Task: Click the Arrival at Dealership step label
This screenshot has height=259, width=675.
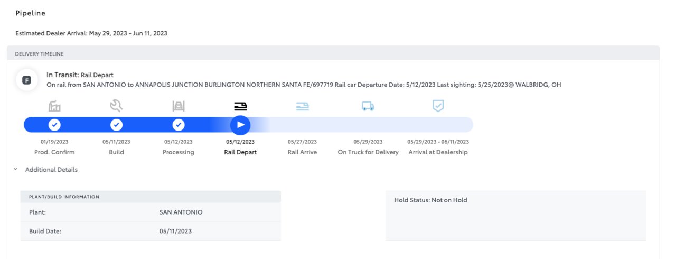Action: point(438,152)
